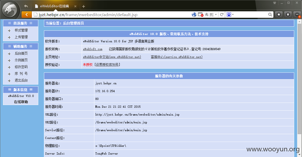The height and width of the screenshot is (157, 302).
Task: Click 退出后台 to log out
Action: click(x=21, y=80)
